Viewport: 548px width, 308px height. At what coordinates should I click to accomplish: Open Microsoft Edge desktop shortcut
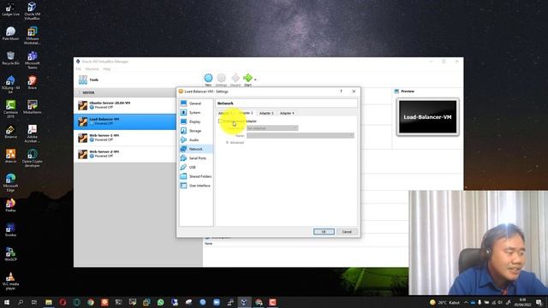coord(10,182)
